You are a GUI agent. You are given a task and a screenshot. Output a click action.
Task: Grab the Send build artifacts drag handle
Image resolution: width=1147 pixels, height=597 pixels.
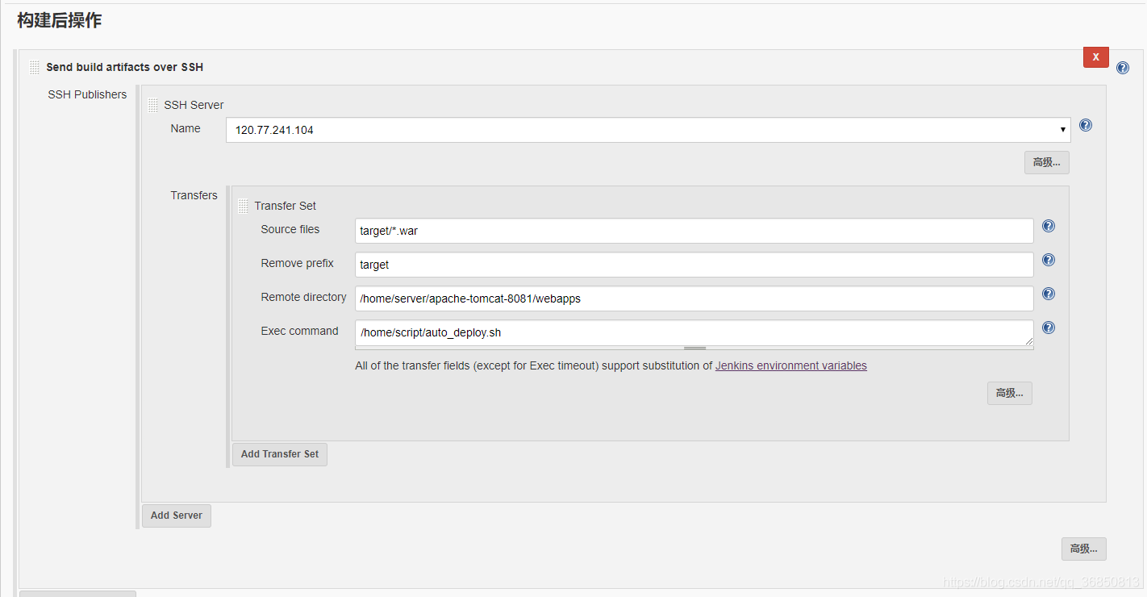pos(35,68)
